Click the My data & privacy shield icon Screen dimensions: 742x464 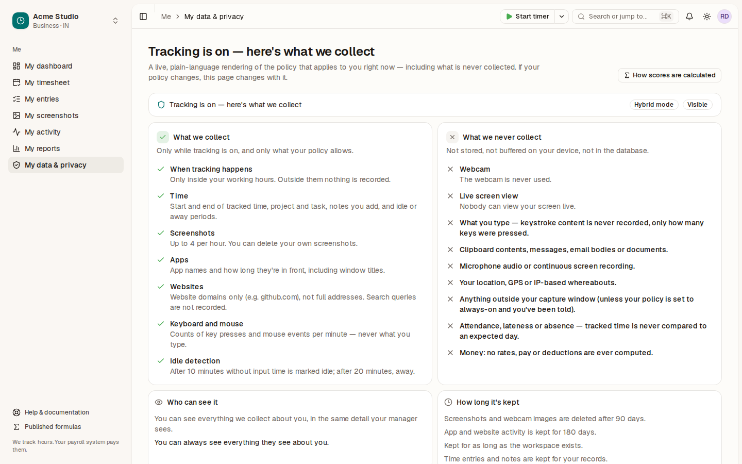pyautogui.click(x=16, y=165)
